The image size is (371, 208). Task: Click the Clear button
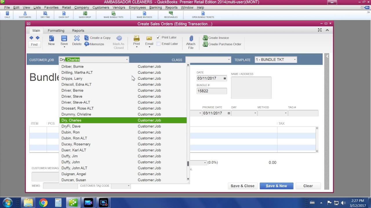point(308,186)
